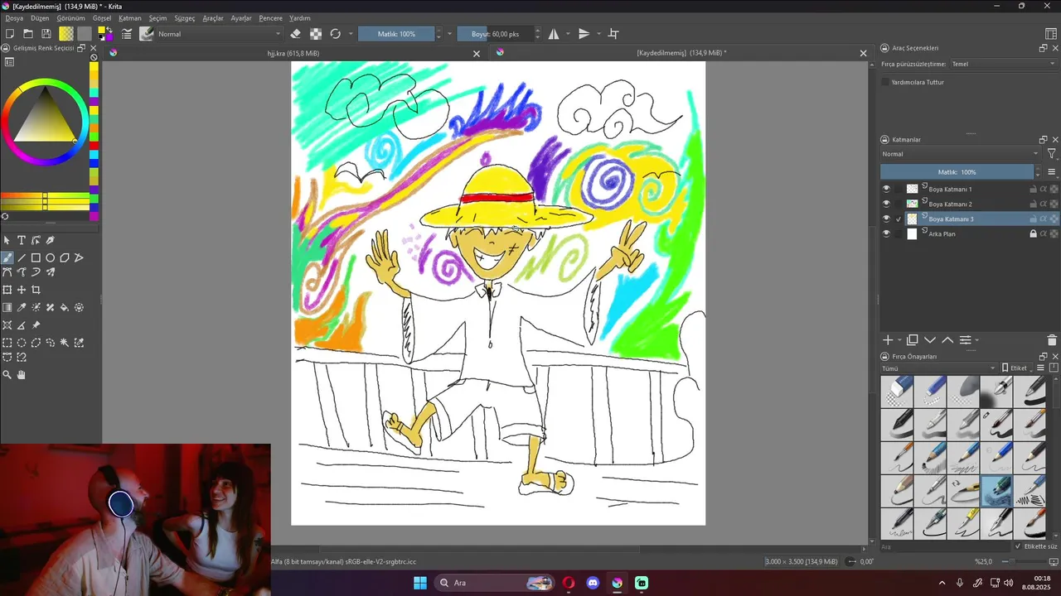Select the Zoom magnifier tool
The height and width of the screenshot is (596, 1061).
(x=7, y=375)
